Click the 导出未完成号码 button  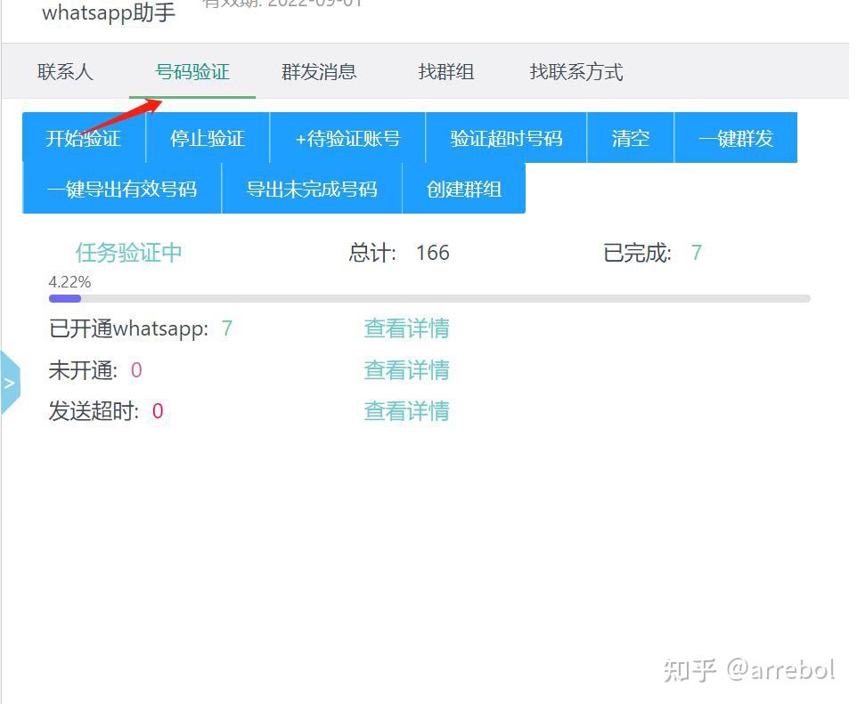pyautogui.click(x=312, y=189)
